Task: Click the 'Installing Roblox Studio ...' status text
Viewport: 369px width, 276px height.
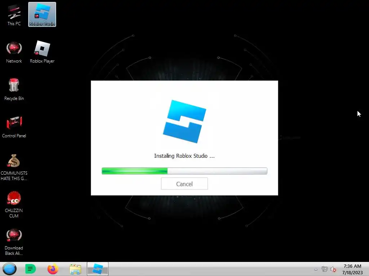Action: [184, 156]
